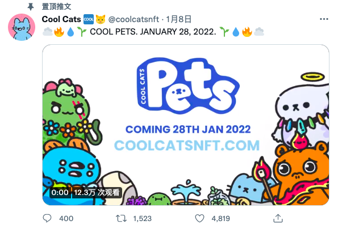
Task: Click the 1,523 retweets count
Action: click(142, 218)
